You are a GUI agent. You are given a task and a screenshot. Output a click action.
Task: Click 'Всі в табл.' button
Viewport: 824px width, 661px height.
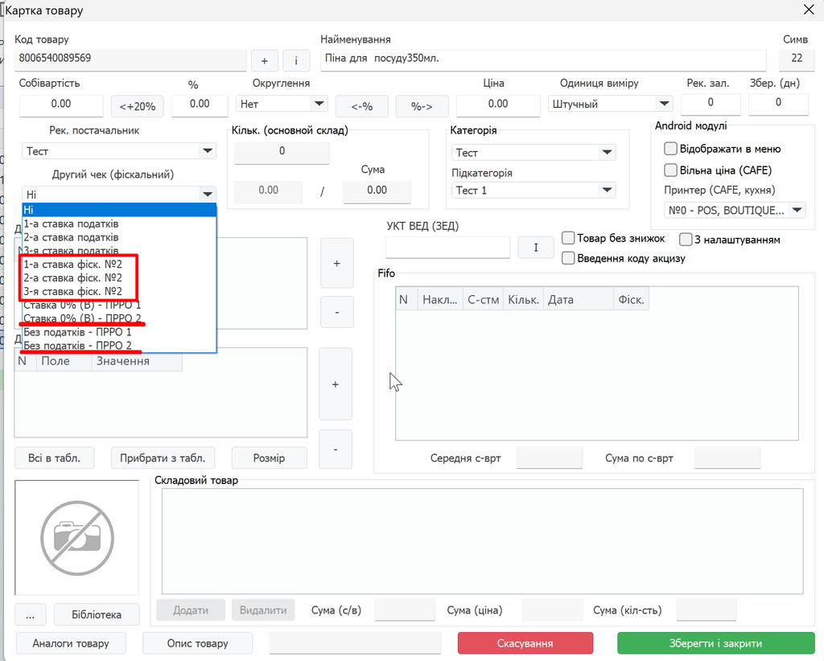(54, 458)
